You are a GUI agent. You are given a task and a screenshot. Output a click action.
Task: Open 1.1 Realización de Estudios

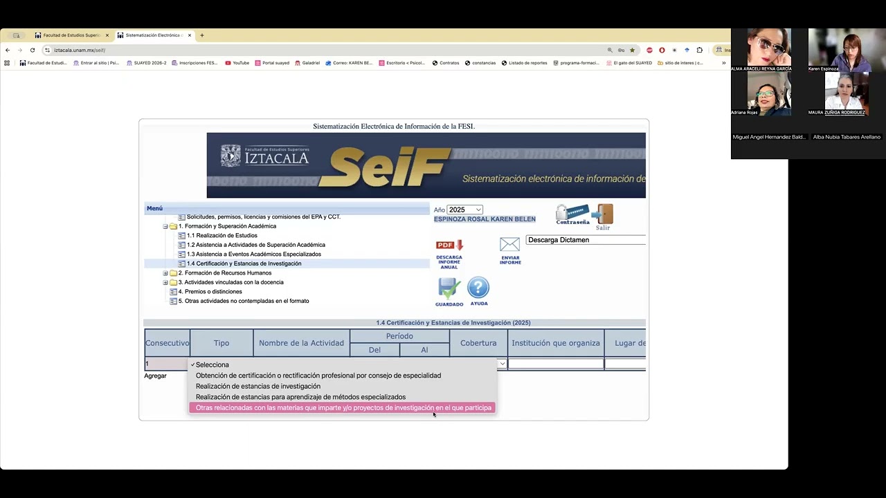coord(221,236)
